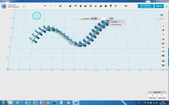Toggle visibility with the eye icon
Viewport: 169px width, 105px height.
(163, 47)
